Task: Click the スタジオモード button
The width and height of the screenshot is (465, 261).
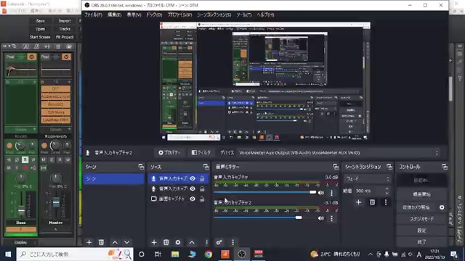Action: click(x=421, y=219)
